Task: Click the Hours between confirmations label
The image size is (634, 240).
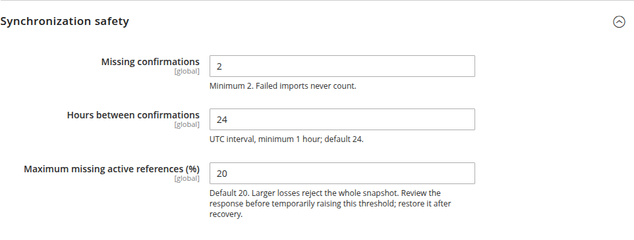Action: tap(133, 115)
